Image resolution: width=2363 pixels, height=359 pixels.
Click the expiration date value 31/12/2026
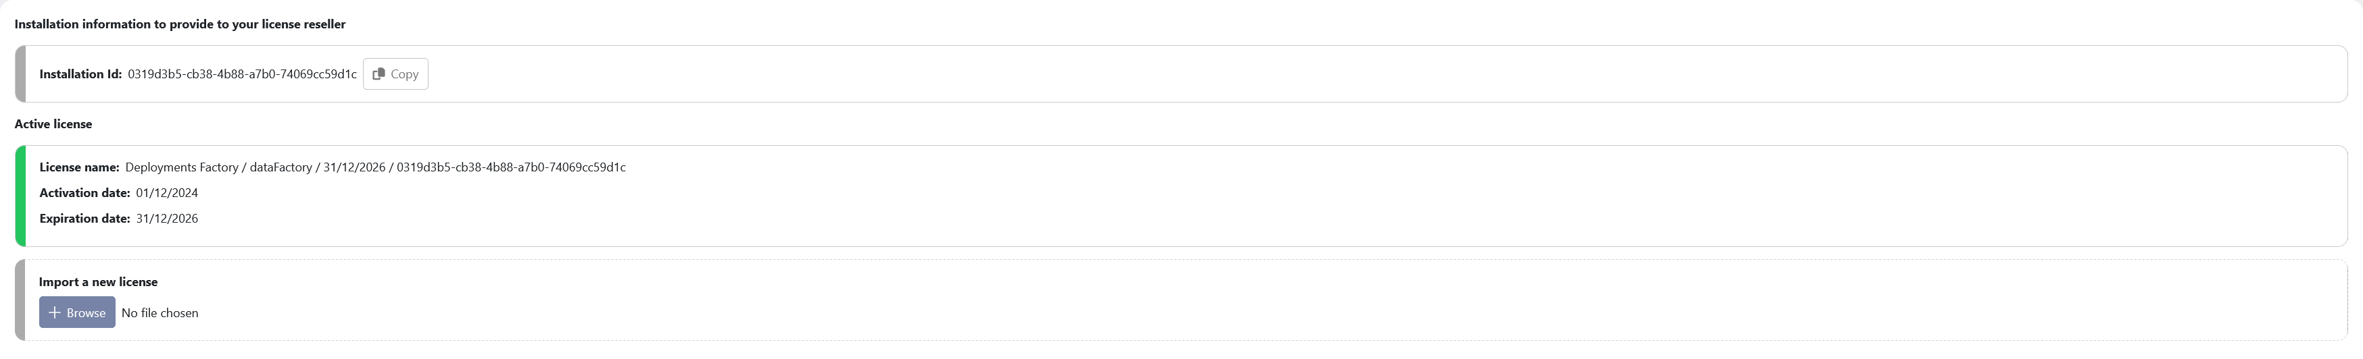click(167, 219)
